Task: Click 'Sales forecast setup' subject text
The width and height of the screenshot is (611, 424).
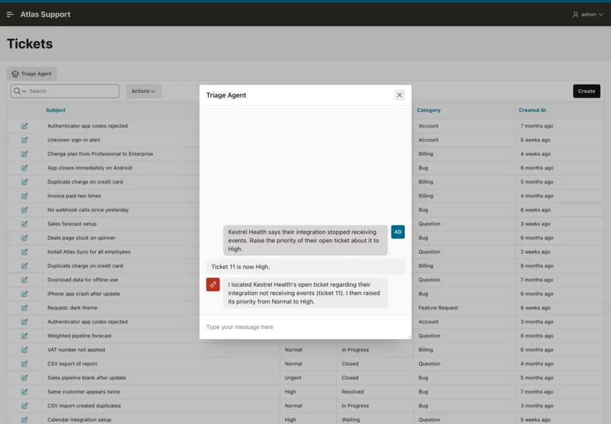Action: pyautogui.click(x=72, y=224)
